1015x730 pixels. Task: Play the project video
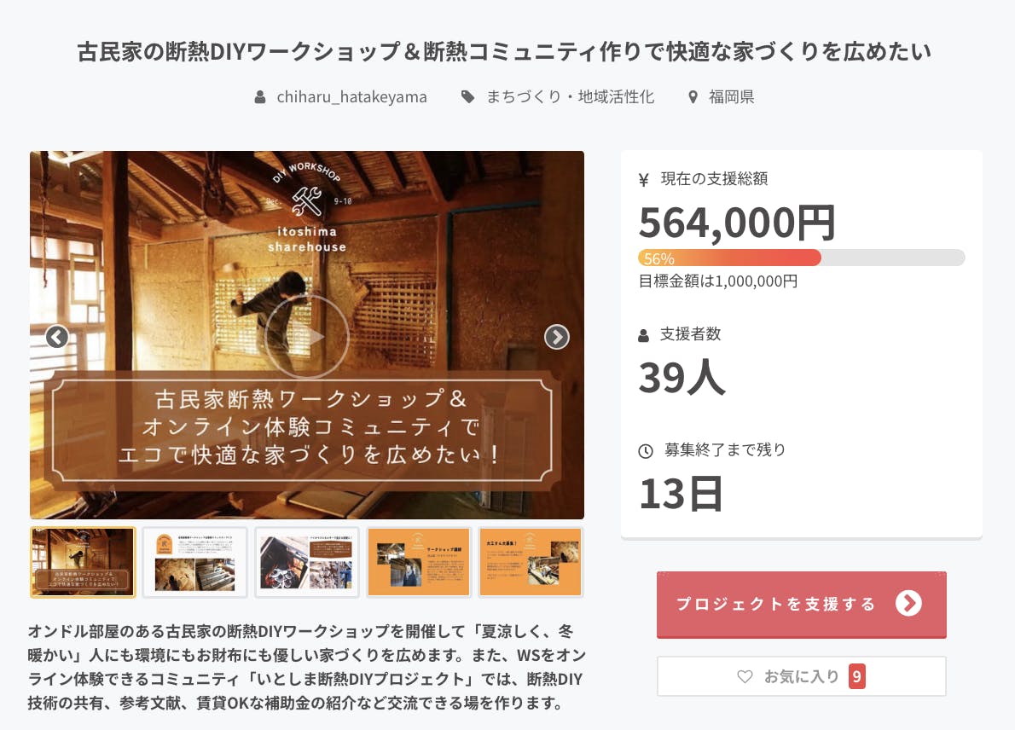(x=307, y=336)
